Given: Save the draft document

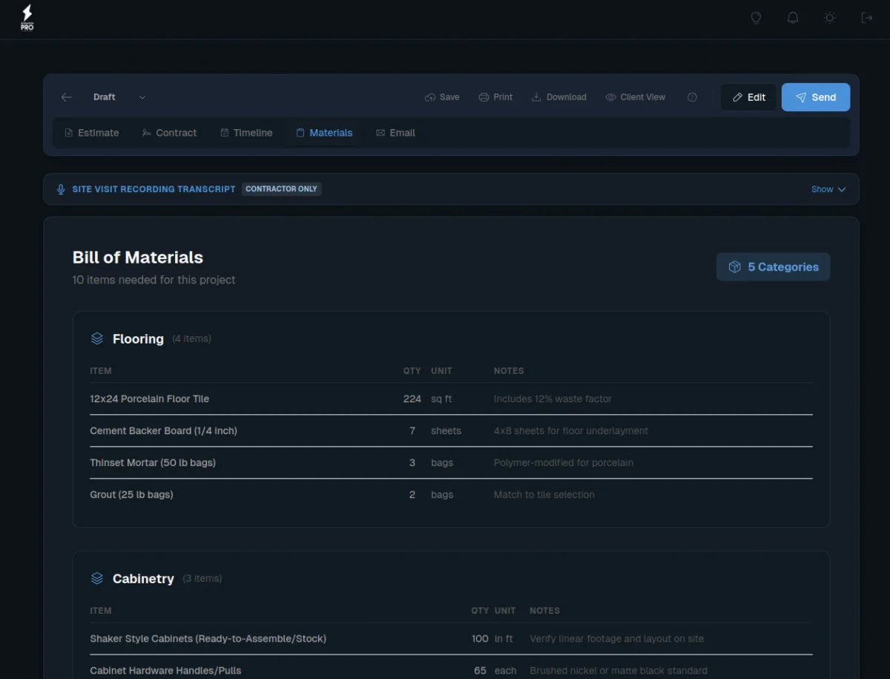Looking at the screenshot, I should click(x=442, y=97).
